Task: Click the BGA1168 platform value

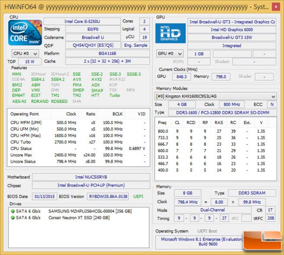Action: pyautogui.click(x=107, y=54)
